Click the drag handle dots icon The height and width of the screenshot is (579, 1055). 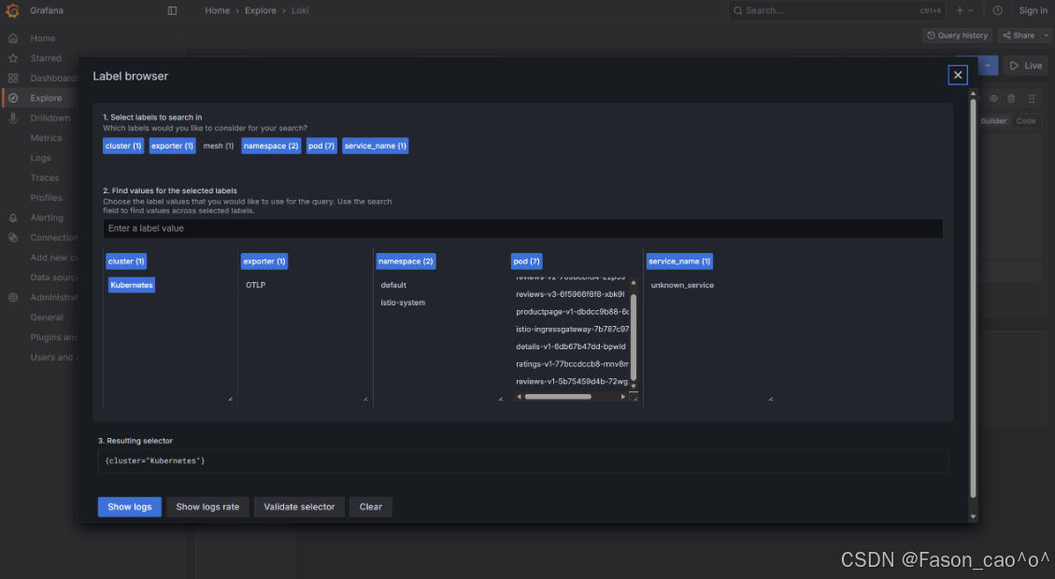pos(1032,98)
